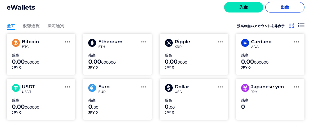Select the 法定通貨 tab
The image size is (312, 127).
tap(56, 26)
